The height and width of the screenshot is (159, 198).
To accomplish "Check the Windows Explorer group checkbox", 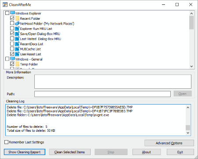I will 7,13.
